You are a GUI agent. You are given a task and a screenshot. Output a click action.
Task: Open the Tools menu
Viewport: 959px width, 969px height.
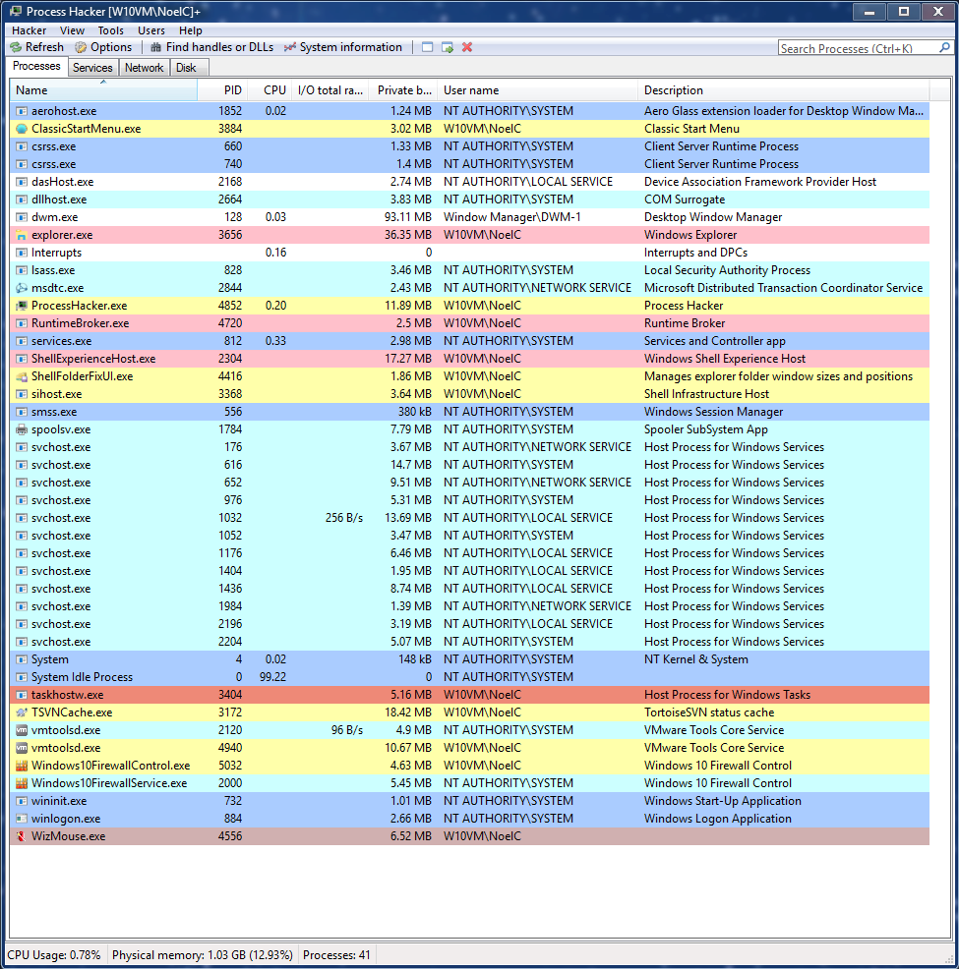110,30
